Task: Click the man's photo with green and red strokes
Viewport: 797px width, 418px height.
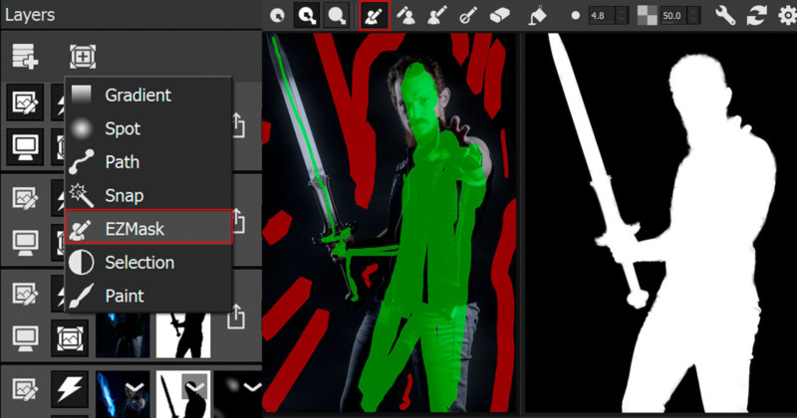Action: [x=390, y=223]
